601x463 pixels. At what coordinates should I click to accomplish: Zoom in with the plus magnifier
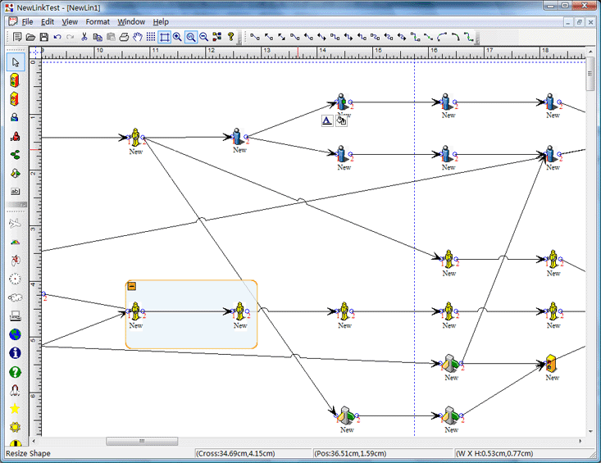coord(177,37)
